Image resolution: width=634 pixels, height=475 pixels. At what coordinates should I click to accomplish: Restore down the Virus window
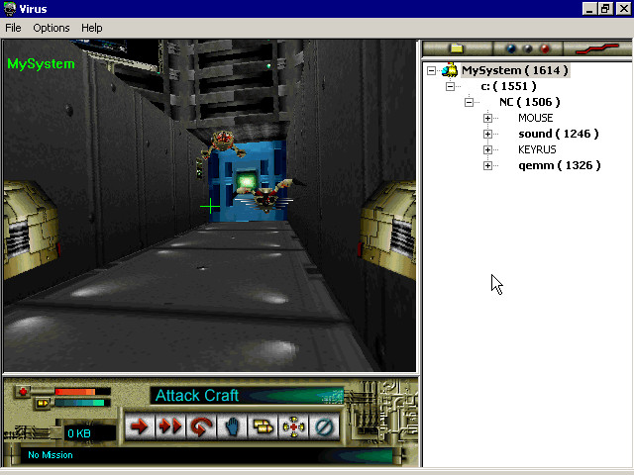pos(605,9)
